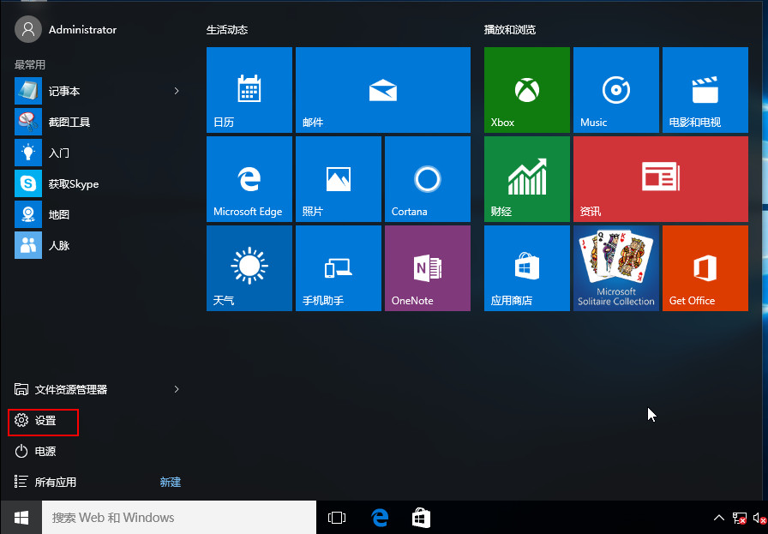
Task: Open the Cortana tile
Action: click(427, 179)
